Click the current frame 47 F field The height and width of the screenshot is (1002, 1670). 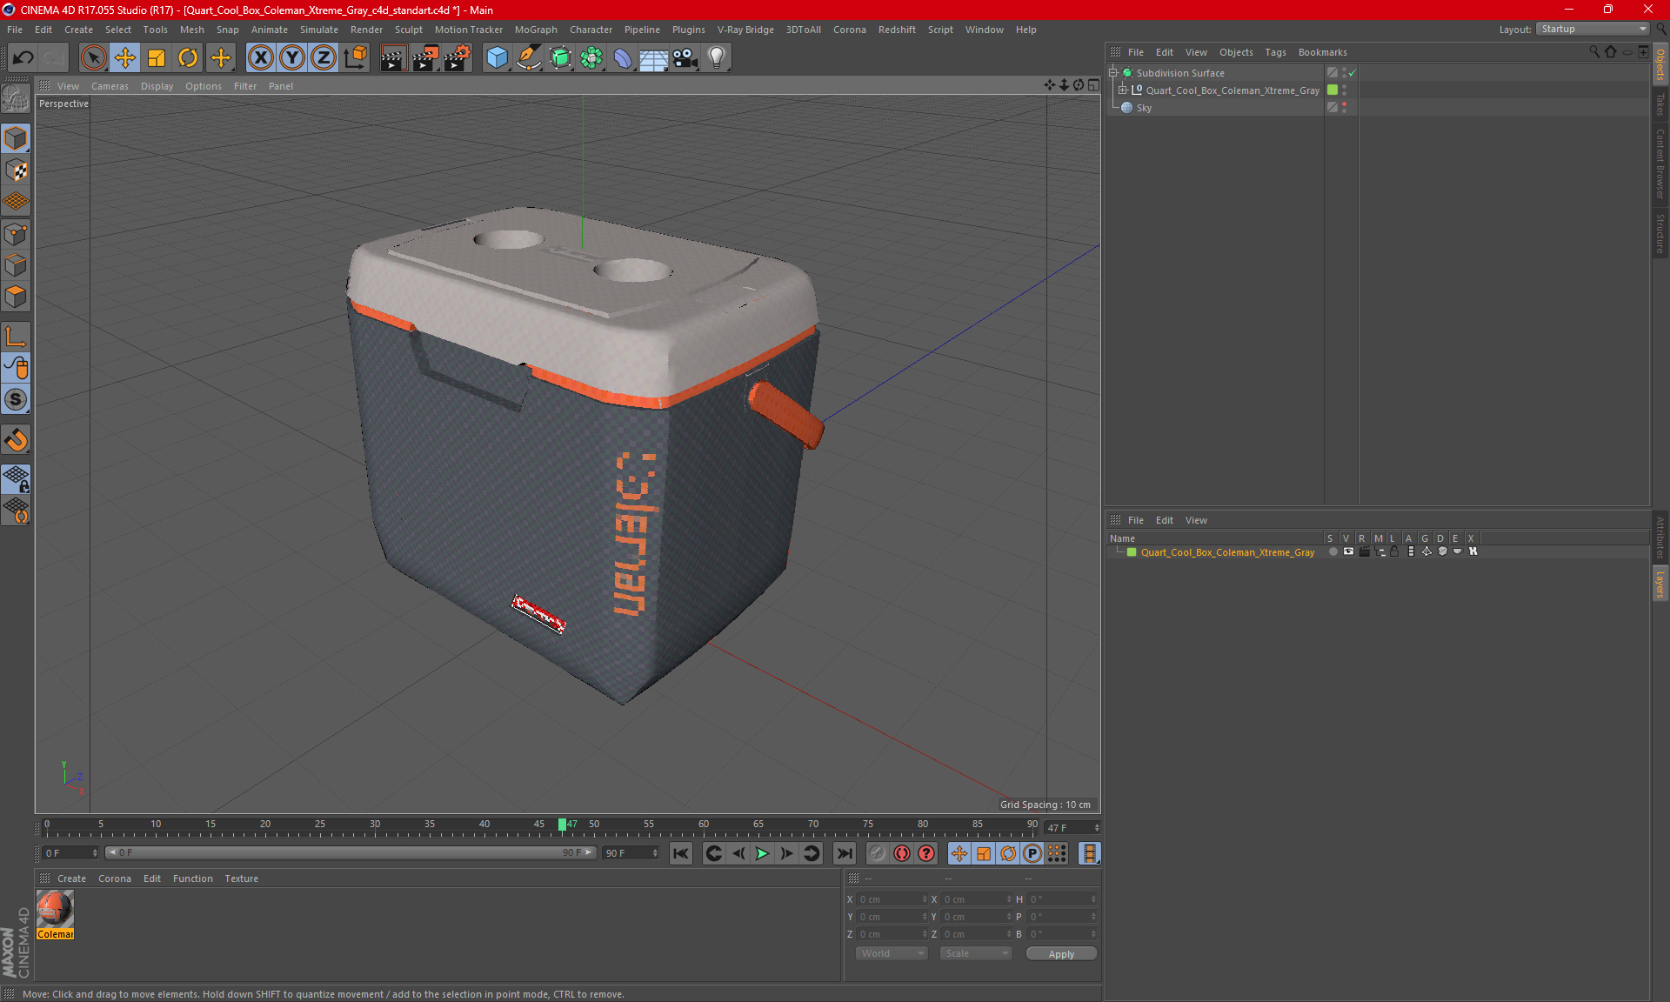1072,827
